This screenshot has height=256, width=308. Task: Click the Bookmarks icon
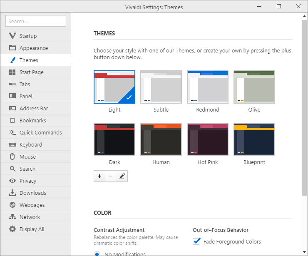tap(12, 120)
